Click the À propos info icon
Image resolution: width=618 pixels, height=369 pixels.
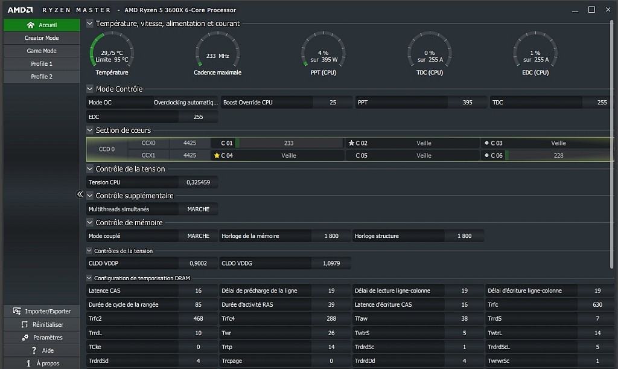(28, 363)
